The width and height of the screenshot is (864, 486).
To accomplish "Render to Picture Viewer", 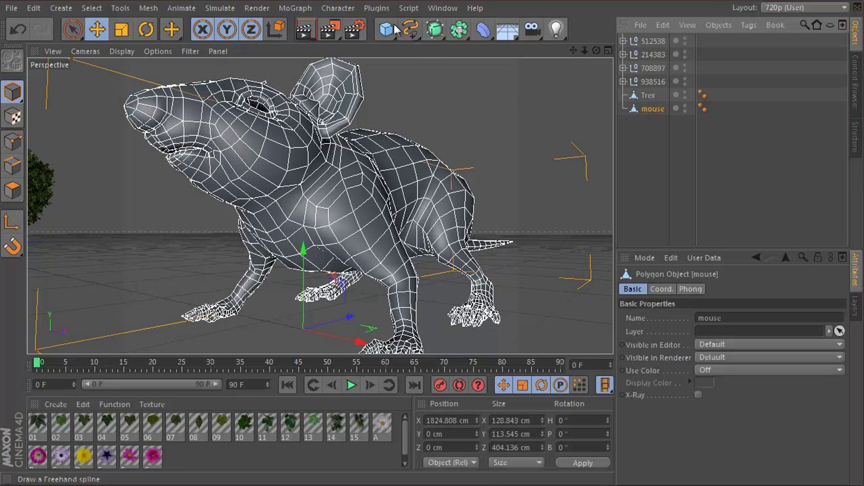I will 330,29.
